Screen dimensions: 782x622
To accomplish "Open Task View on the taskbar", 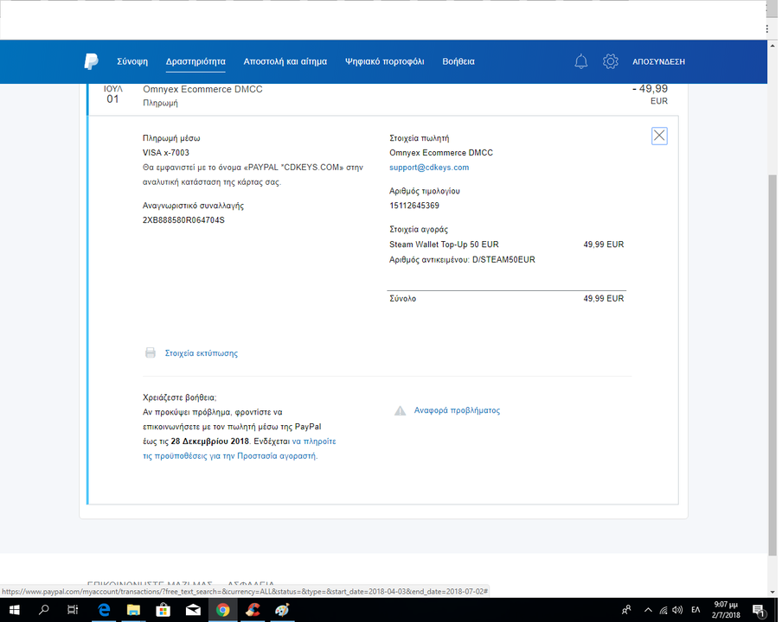I will 73,610.
